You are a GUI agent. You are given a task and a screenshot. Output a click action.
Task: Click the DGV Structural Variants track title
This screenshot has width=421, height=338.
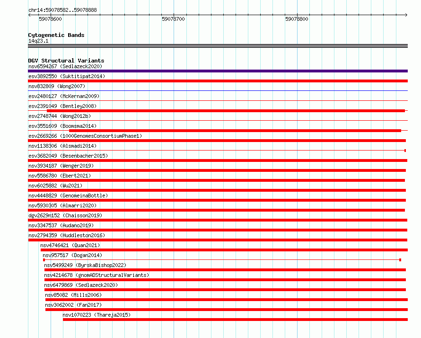[66, 61]
